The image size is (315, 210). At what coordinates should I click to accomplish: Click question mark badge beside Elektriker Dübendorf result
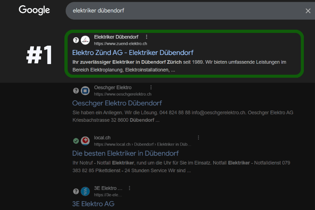(76, 40)
